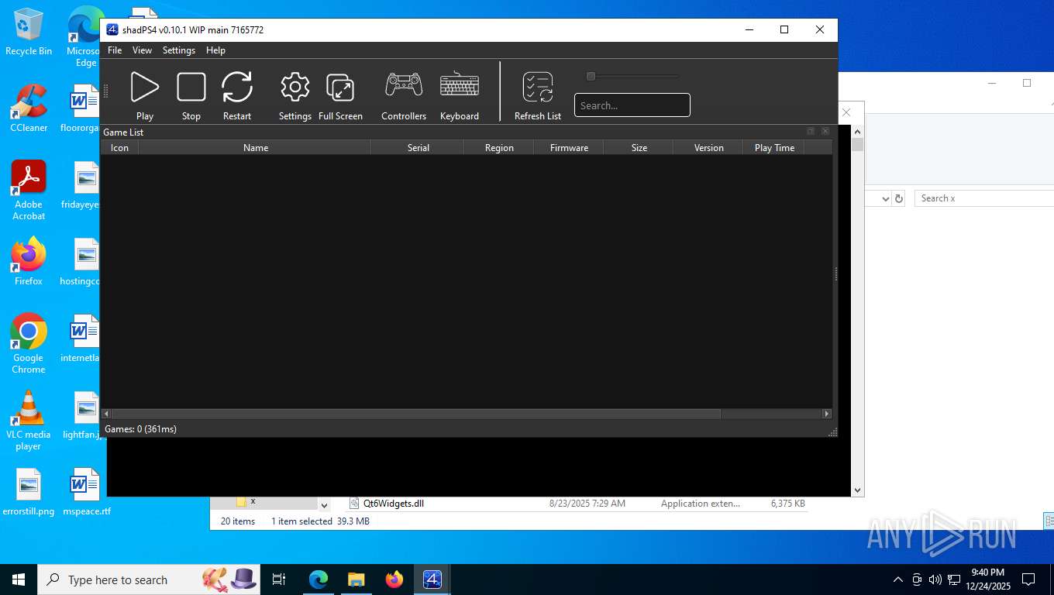Image resolution: width=1054 pixels, height=595 pixels.
Task: Open the File menu
Action: coord(115,50)
